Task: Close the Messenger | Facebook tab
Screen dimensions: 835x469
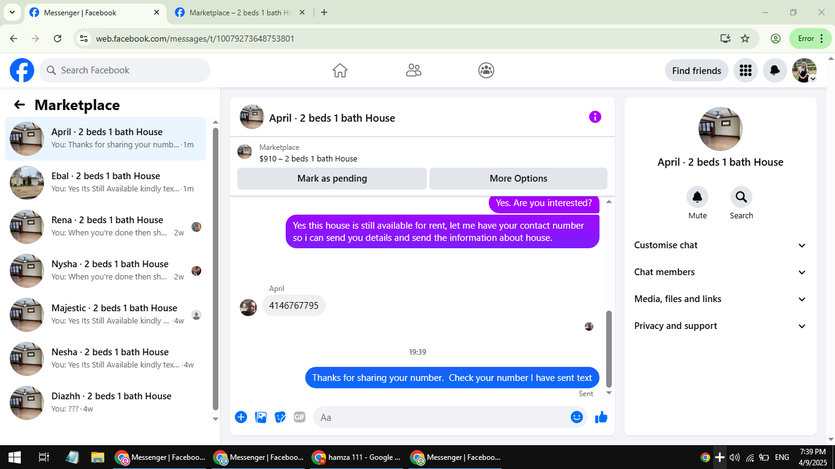Action: coord(157,12)
